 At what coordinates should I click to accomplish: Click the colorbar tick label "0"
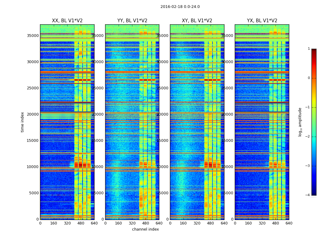click(x=308, y=78)
